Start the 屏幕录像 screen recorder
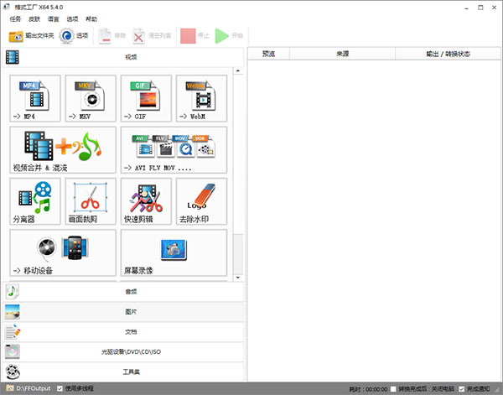The width and height of the screenshot is (503, 395). click(x=174, y=252)
